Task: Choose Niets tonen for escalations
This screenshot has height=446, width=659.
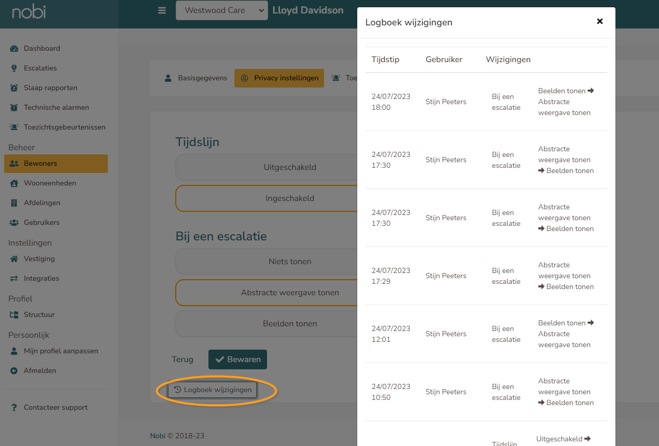Action: pos(290,262)
